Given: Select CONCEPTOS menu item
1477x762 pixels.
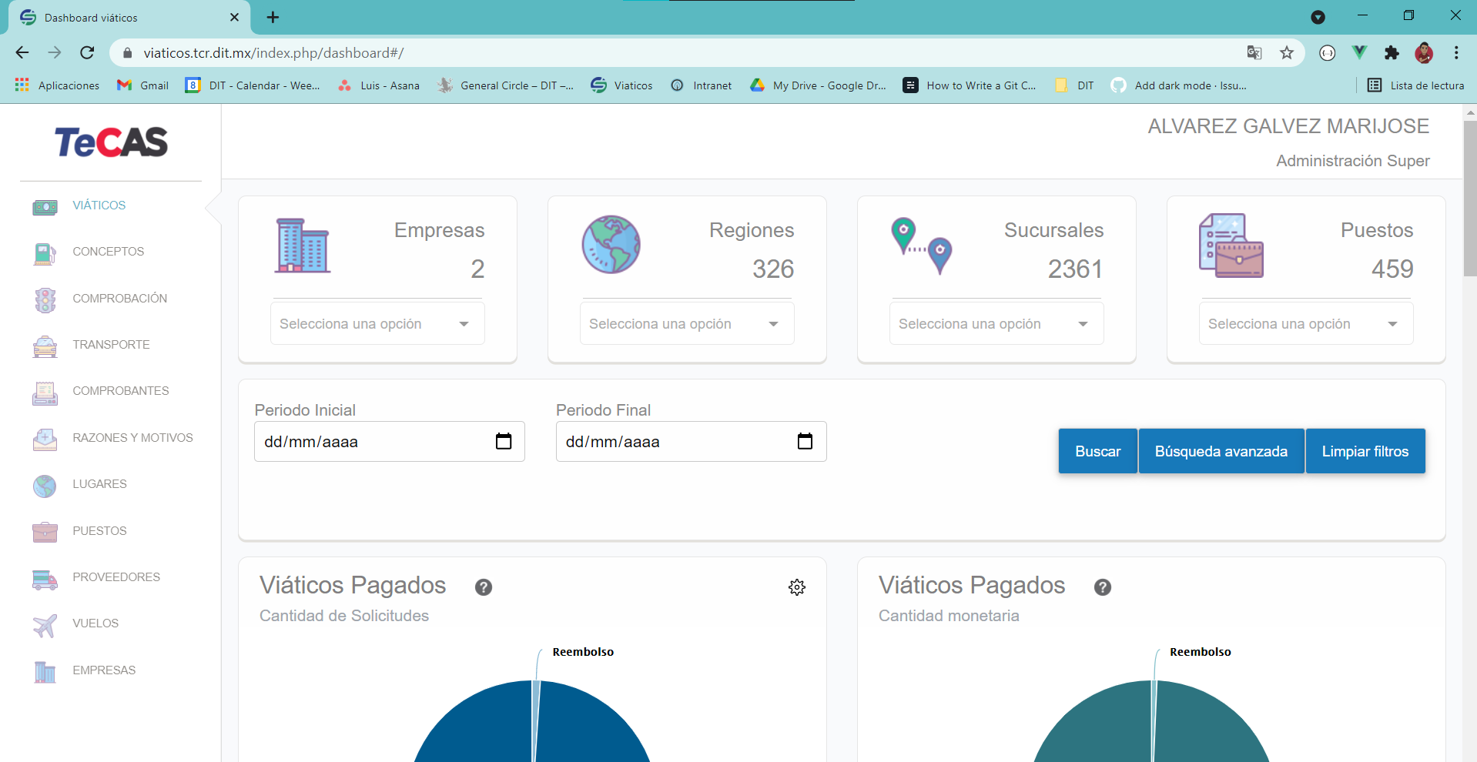Looking at the screenshot, I should [x=109, y=252].
